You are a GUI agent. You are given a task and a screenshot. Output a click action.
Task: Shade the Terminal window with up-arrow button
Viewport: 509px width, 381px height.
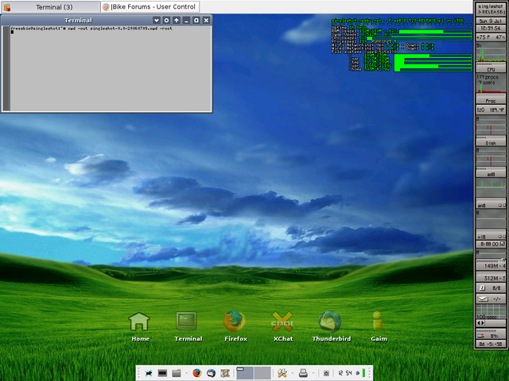(x=177, y=21)
